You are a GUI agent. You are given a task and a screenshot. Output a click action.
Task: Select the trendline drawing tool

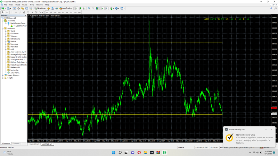(x=20, y=12)
